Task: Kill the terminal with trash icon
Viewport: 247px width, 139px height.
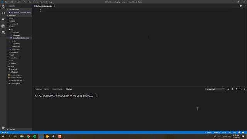Action: pyautogui.click(x=237, y=89)
